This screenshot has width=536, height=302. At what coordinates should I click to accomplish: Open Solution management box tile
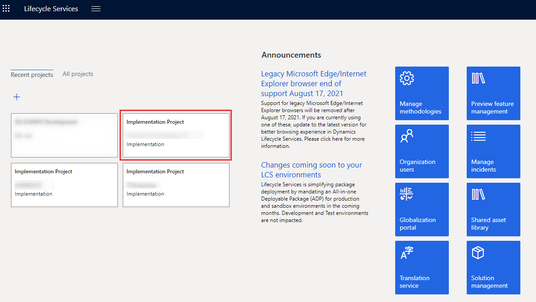pos(493,268)
